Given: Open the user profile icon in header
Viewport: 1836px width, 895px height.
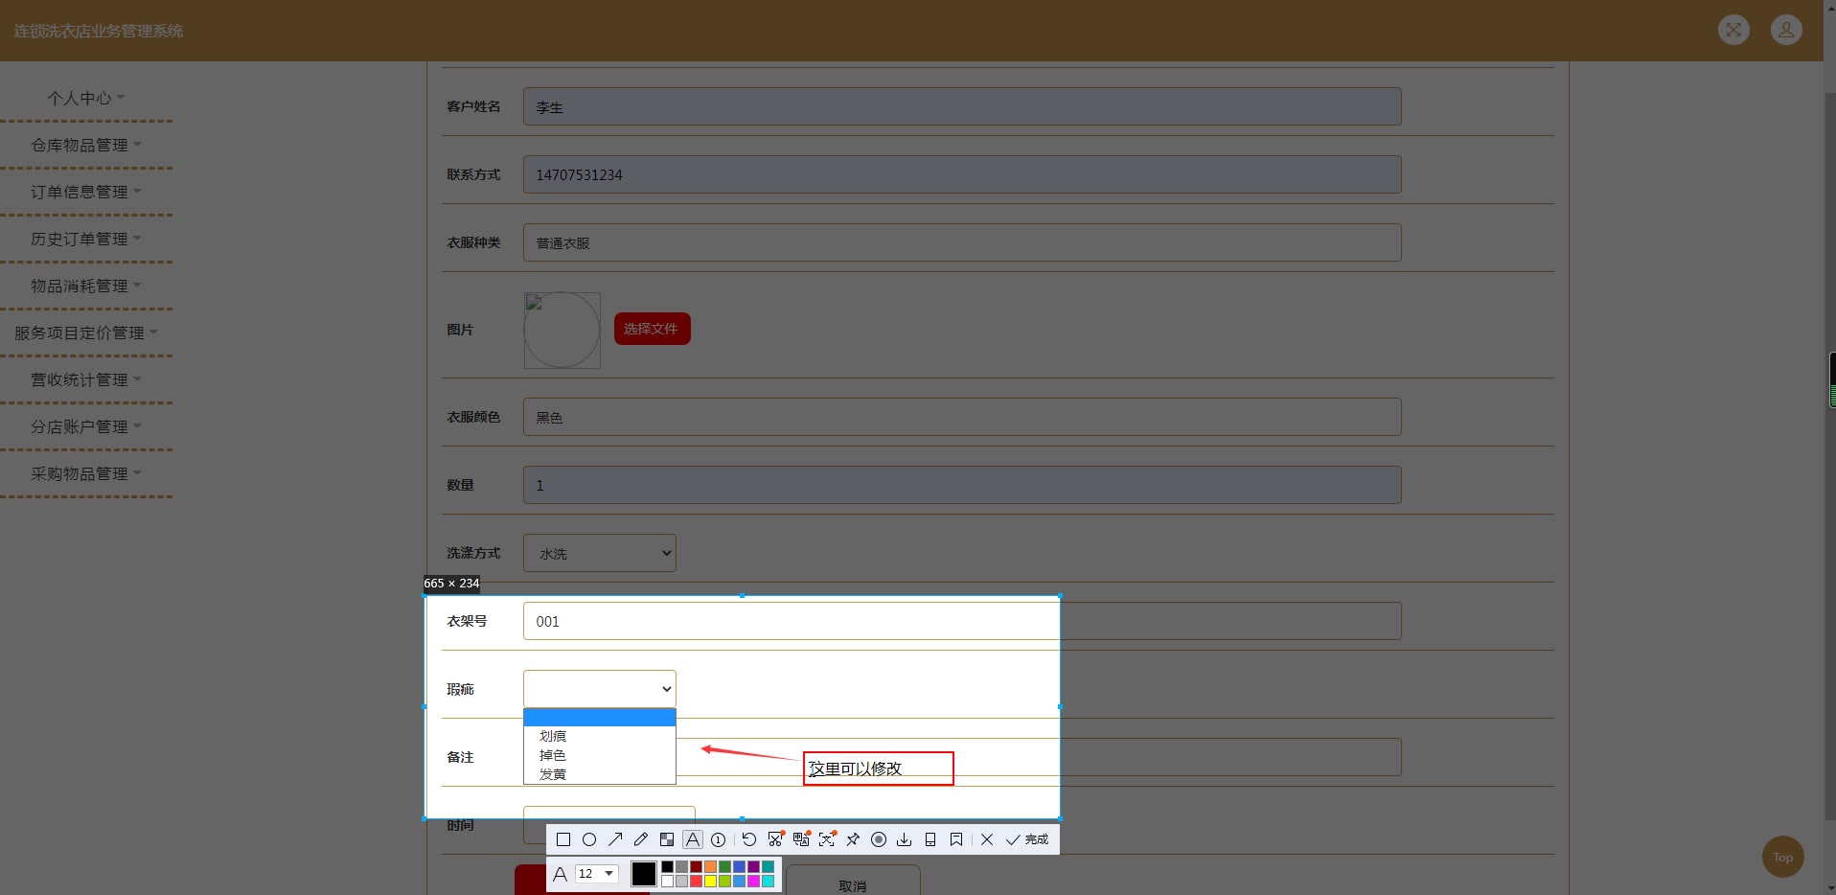Looking at the screenshot, I should pyautogui.click(x=1786, y=30).
